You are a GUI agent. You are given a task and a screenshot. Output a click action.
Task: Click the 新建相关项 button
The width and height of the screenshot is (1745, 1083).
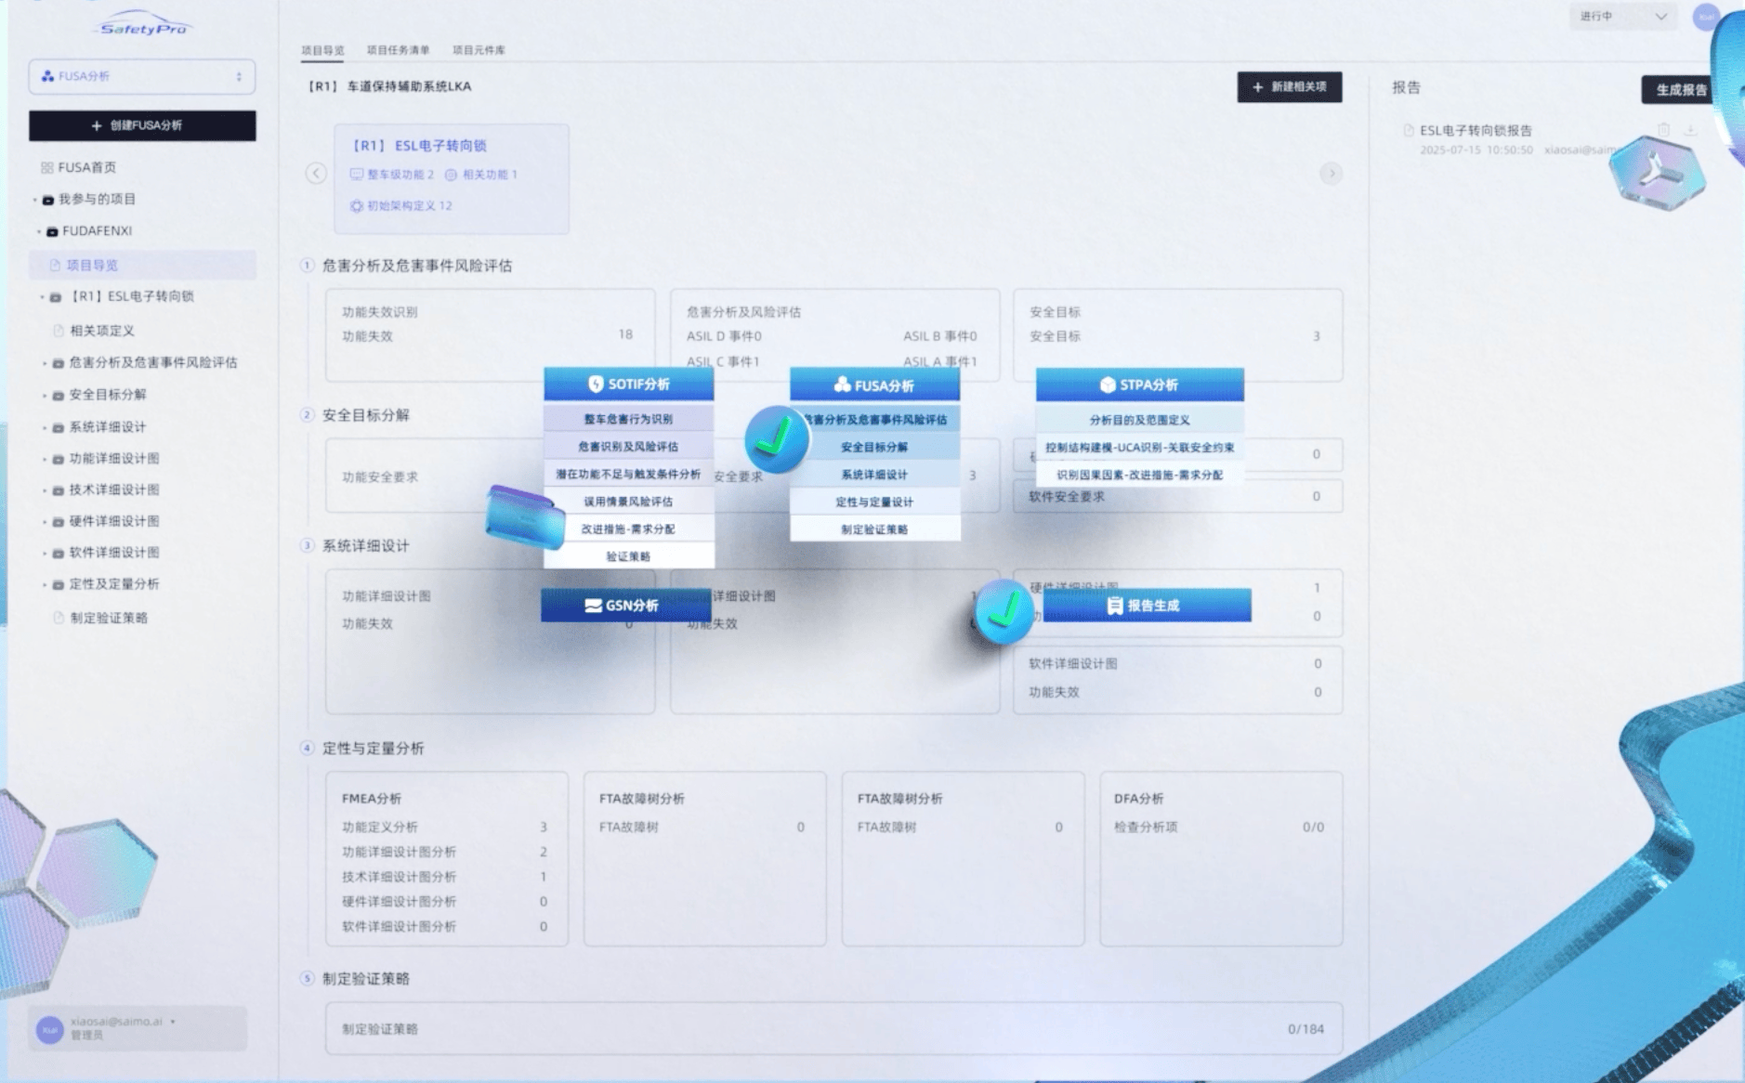[1289, 87]
